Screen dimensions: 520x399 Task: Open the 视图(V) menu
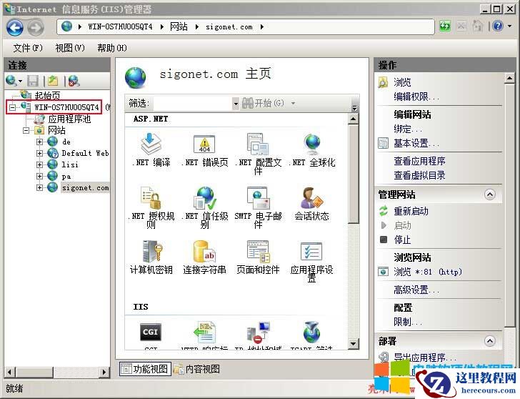(x=70, y=48)
